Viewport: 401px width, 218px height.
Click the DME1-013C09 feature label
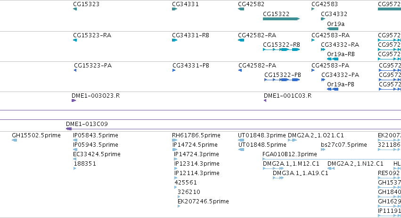[x=87, y=124]
